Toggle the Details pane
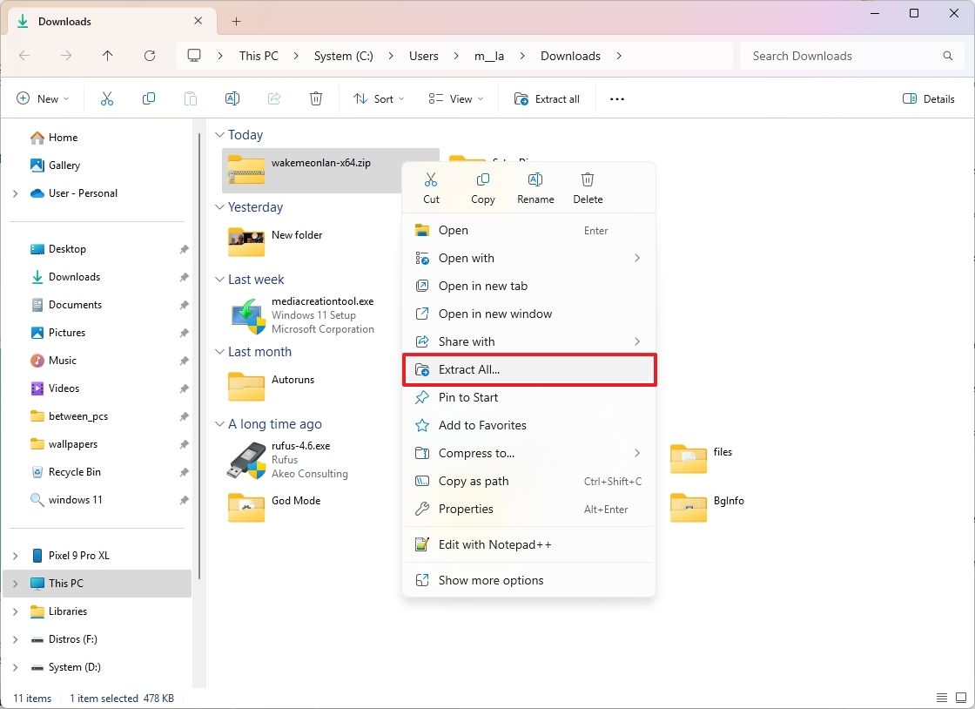Screen dimensions: 975x709 (928, 98)
